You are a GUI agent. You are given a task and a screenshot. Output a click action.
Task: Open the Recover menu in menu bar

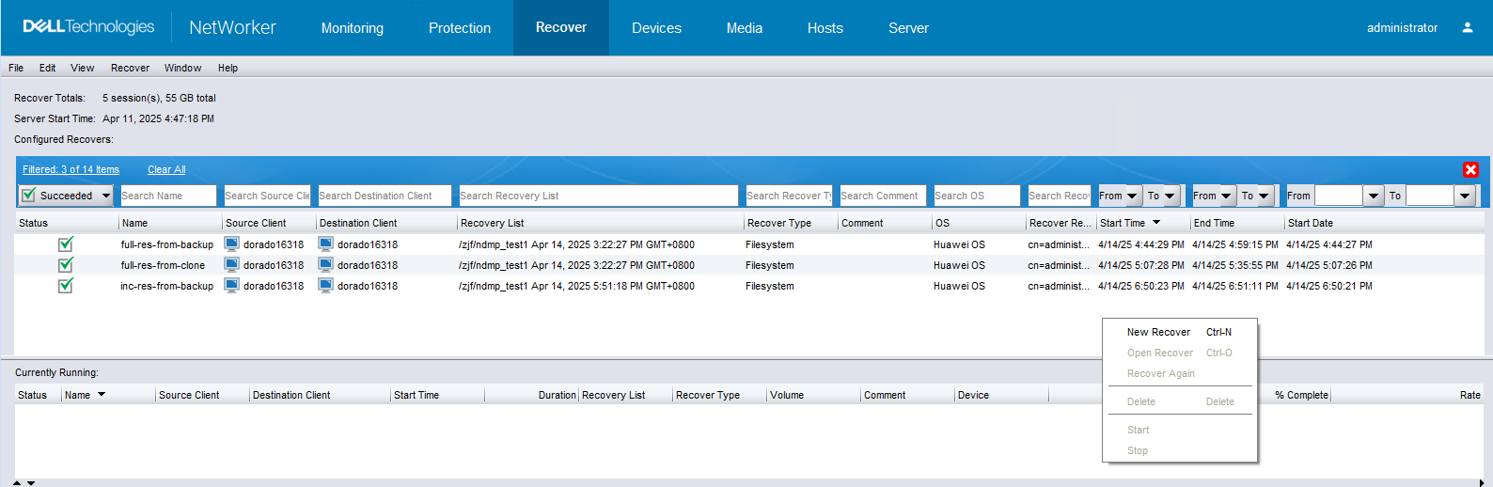click(130, 68)
